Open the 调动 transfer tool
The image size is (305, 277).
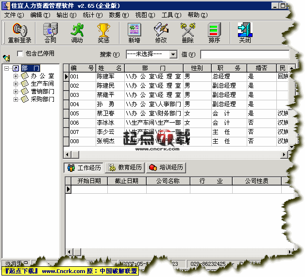(x=77, y=33)
